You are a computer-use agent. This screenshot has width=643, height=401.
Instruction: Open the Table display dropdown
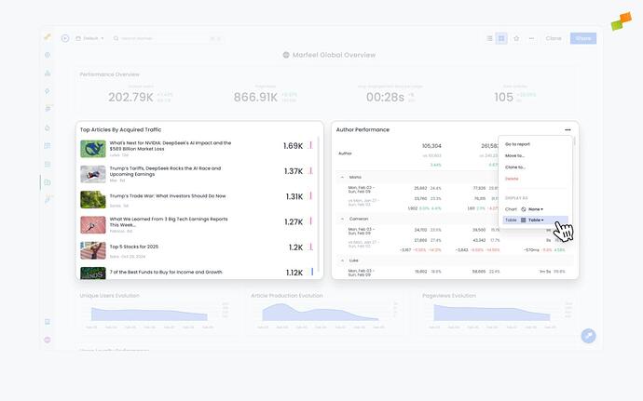click(535, 220)
